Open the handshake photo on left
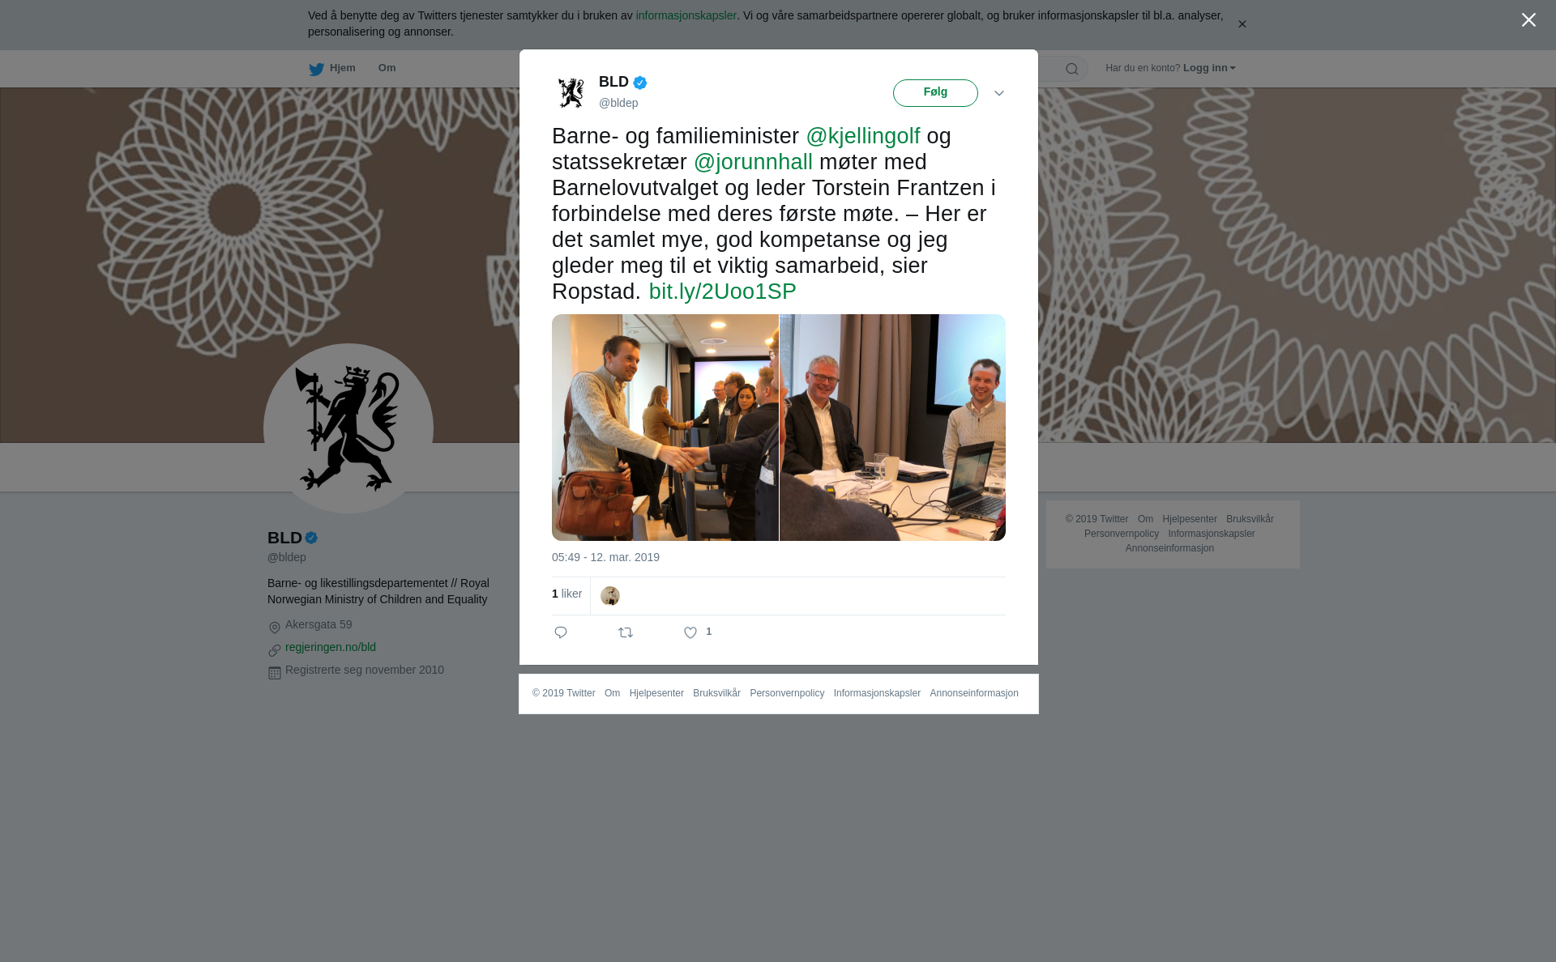The width and height of the screenshot is (1556, 962). click(665, 428)
